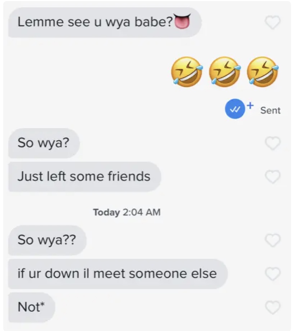Select the "Just left some friends" bubble
The height and width of the screenshot is (331, 295).
85,177
